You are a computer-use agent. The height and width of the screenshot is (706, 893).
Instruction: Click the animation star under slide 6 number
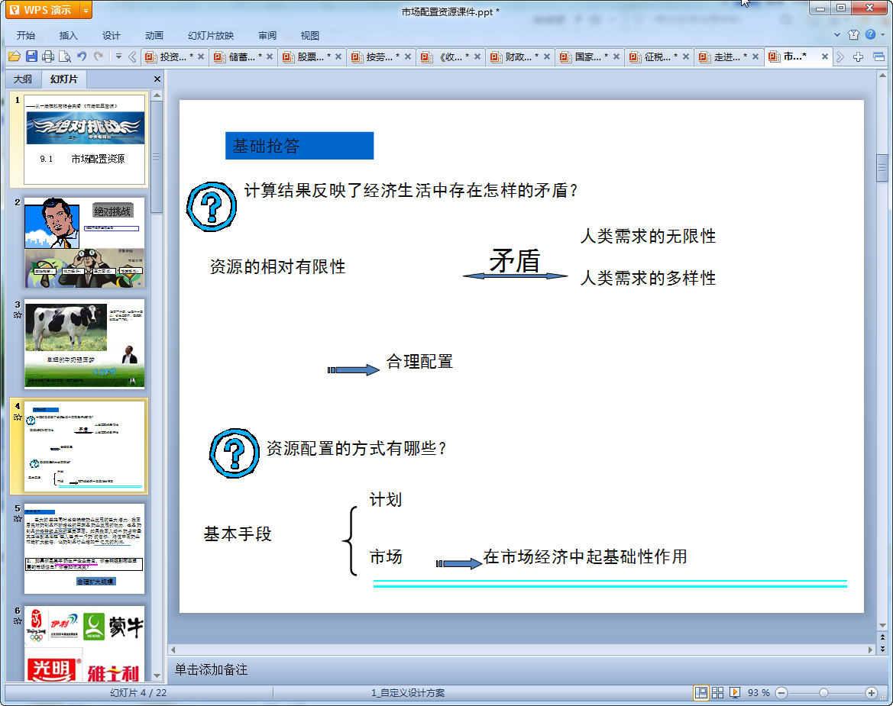[x=18, y=621]
